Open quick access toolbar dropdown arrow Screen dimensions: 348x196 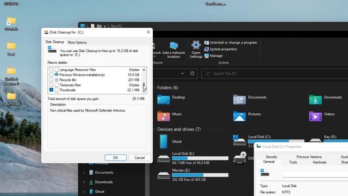click(105, 26)
